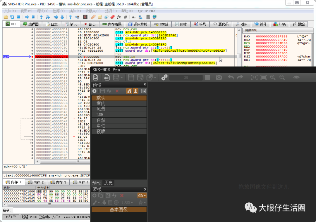
Task: Open the Scylla plugin icon
Action: tap(85, 17)
